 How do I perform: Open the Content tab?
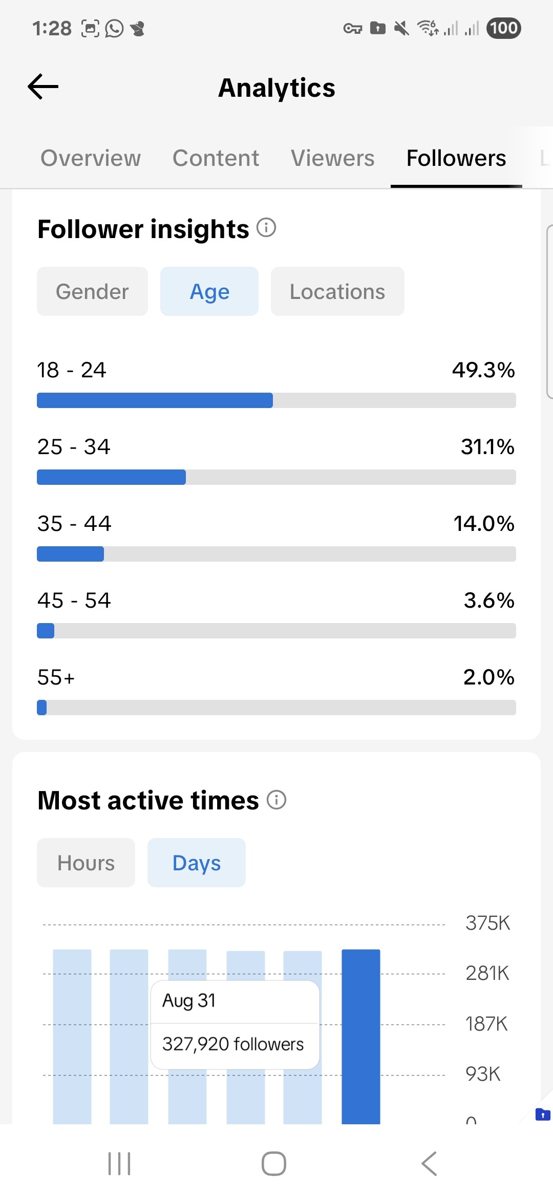[x=216, y=158]
